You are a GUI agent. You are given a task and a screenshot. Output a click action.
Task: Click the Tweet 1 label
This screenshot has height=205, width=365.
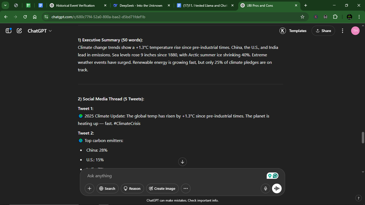click(x=86, y=109)
